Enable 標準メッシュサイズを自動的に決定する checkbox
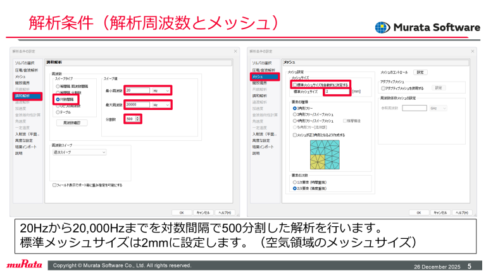 click(x=294, y=84)
